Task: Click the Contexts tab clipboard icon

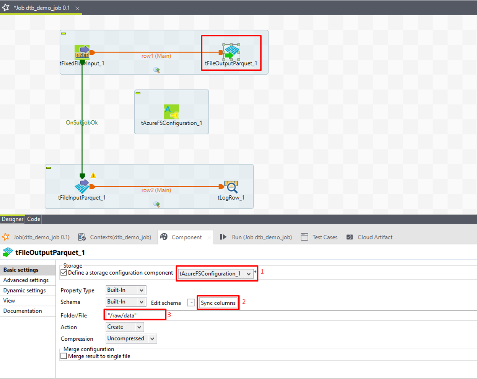Action: point(82,237)
